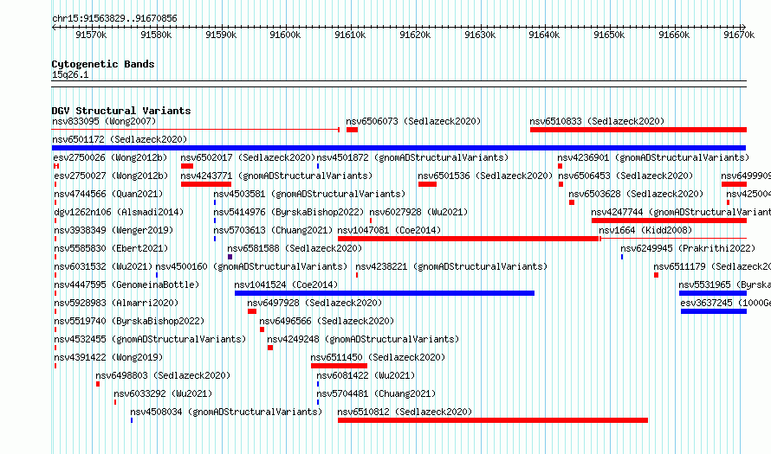Select the nsv1664 (Kidd2008) label
The image size is (771, 454).
pyautogui.click(x=645, y=230)
